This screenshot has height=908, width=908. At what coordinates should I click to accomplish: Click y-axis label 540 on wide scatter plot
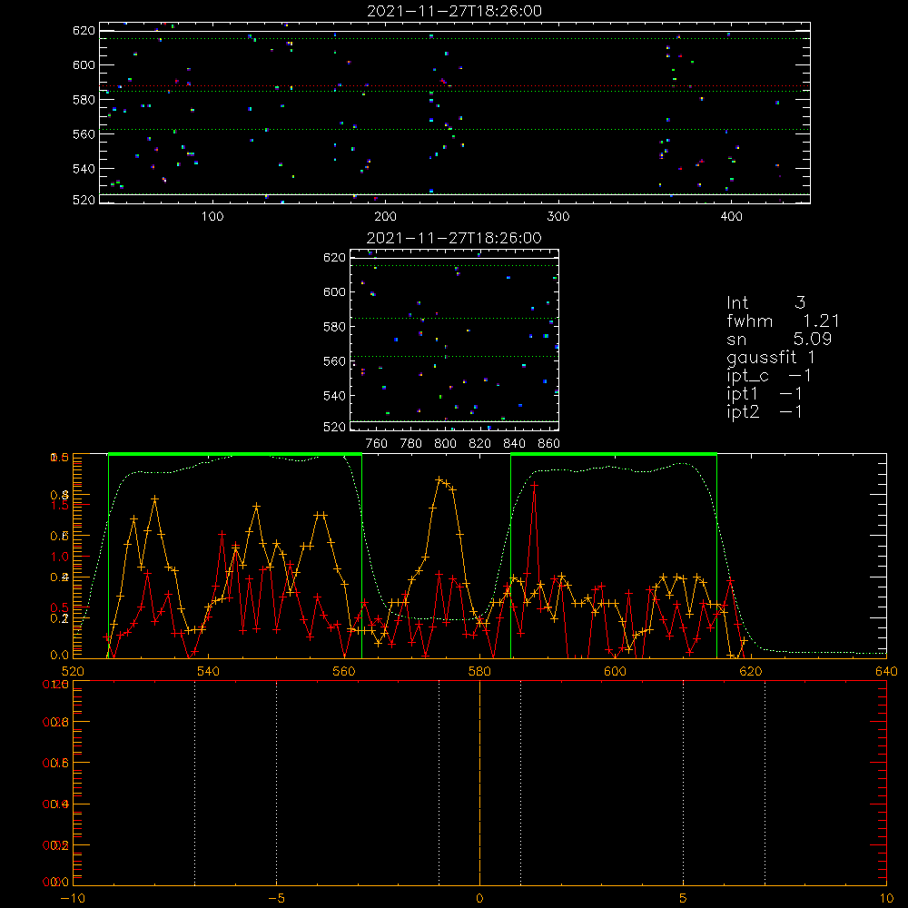pyautogui.click(x=84, y=169)
